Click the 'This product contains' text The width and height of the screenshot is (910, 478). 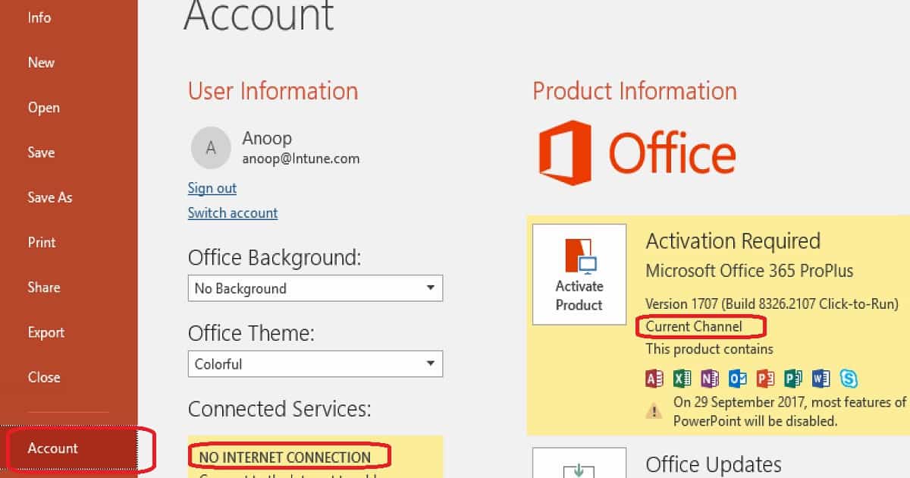point(710,350)
